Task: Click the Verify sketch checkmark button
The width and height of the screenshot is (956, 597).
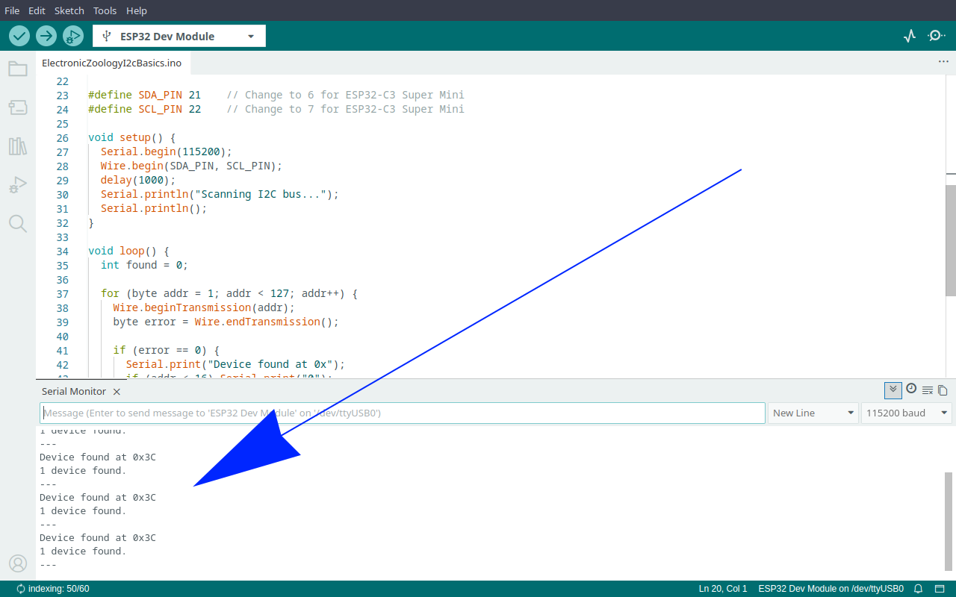Action: [x=19, y=36]
